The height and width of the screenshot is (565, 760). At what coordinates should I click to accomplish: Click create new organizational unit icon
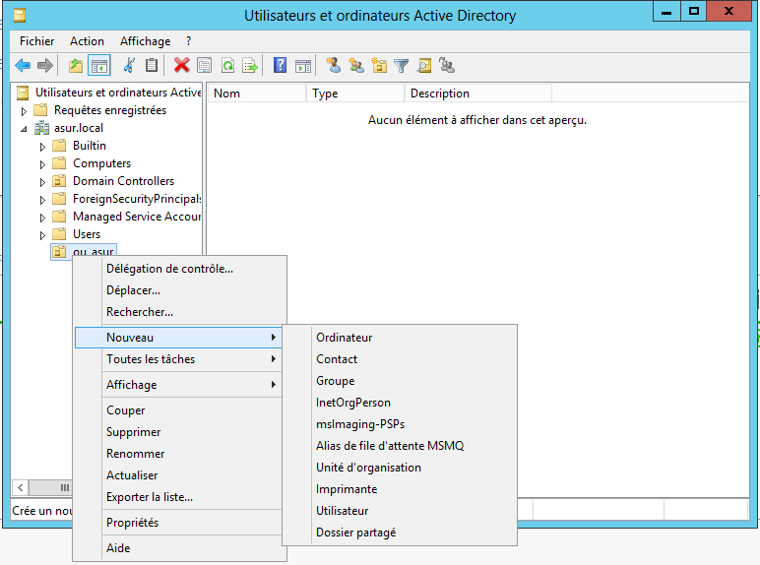tap(379, 65)
